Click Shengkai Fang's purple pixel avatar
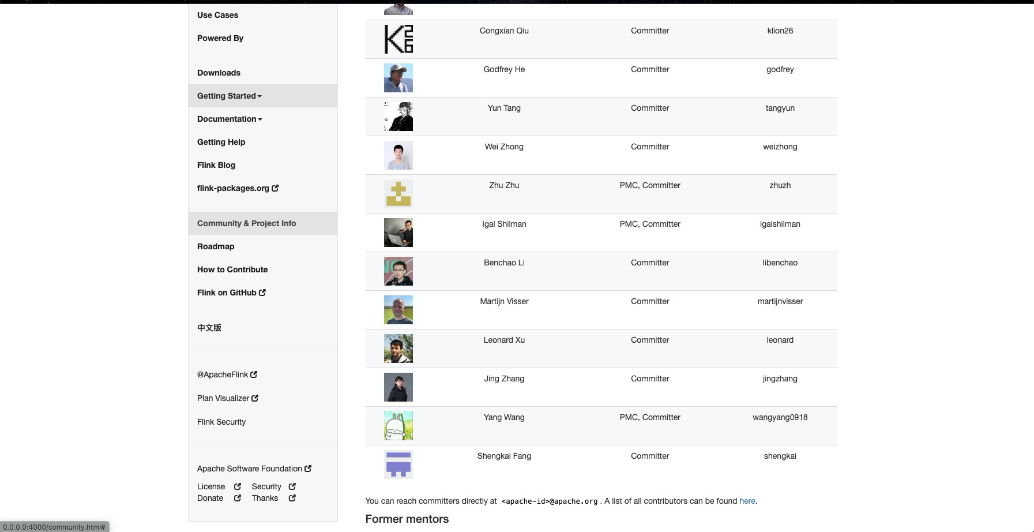The image size is (1034, 532). (x=398, y=464)
